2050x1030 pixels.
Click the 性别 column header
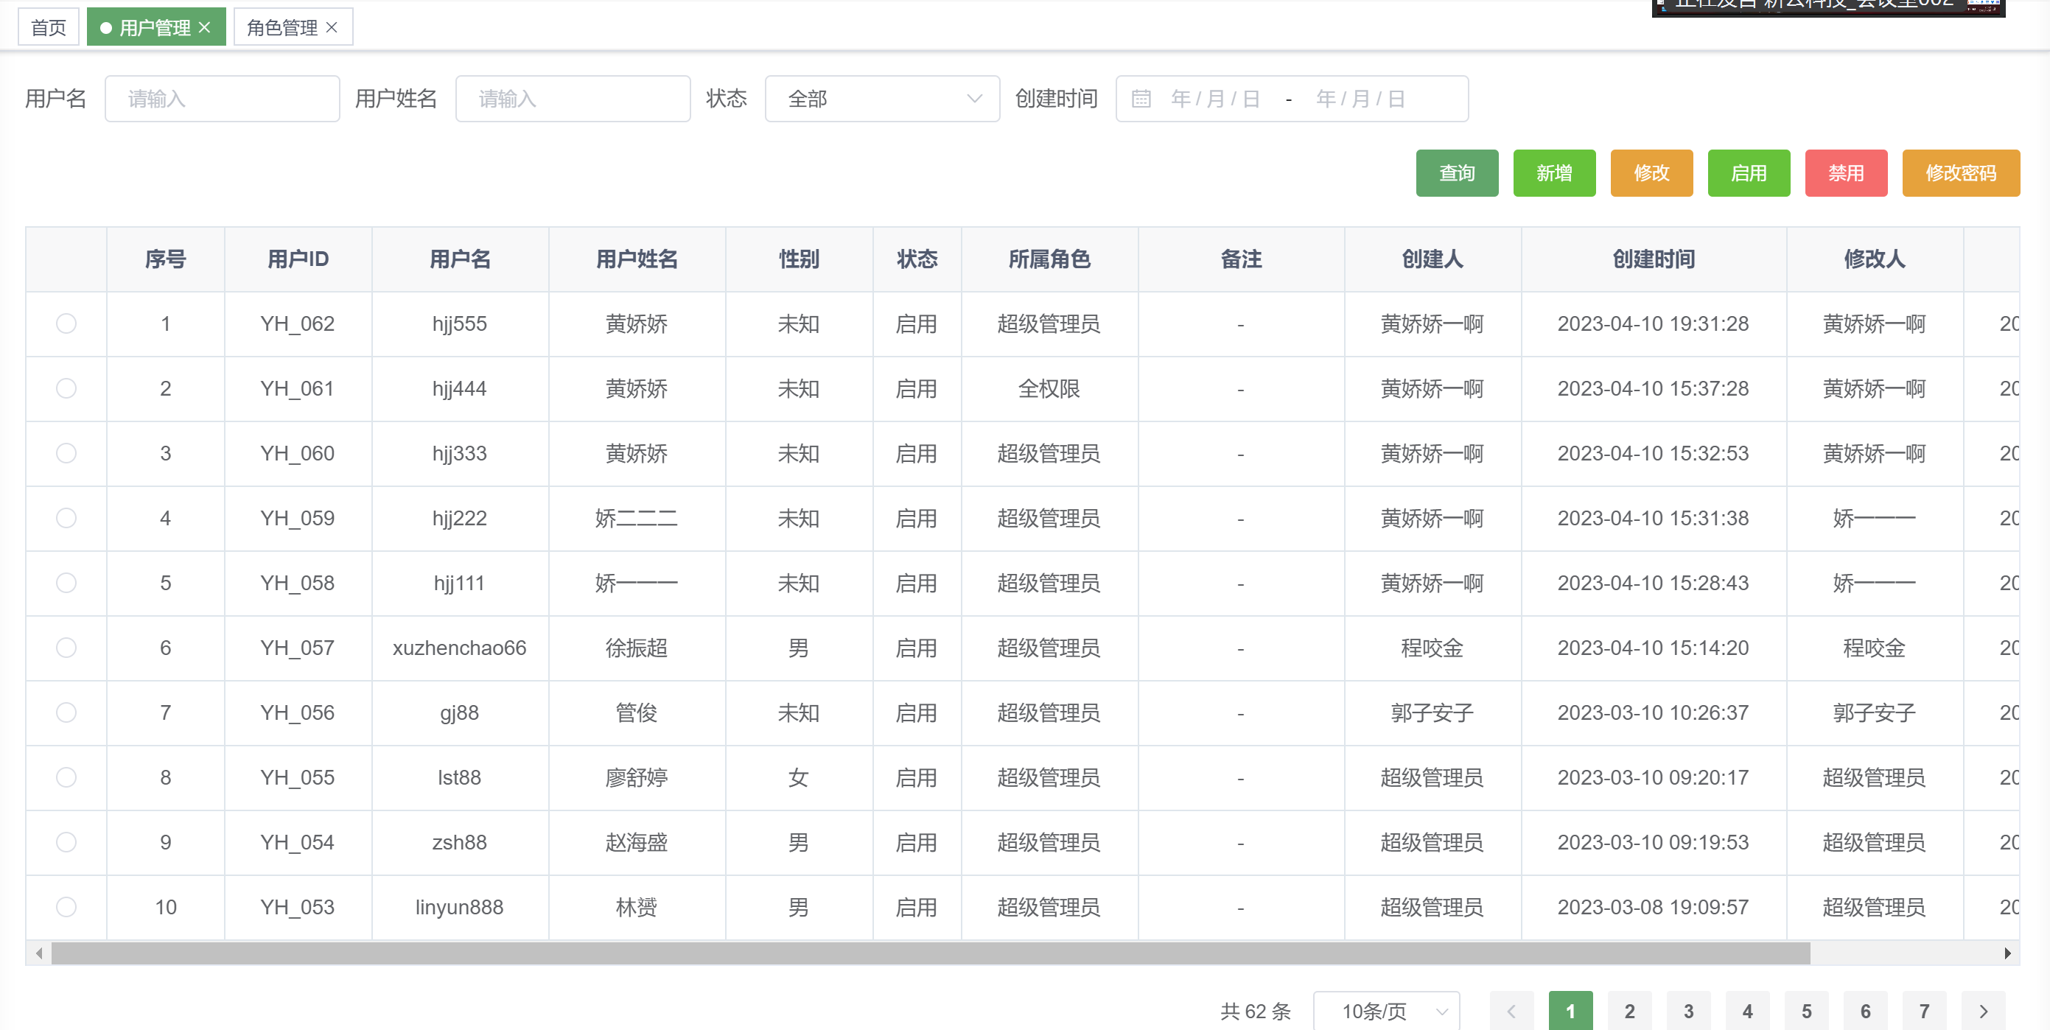pos(799,259)
